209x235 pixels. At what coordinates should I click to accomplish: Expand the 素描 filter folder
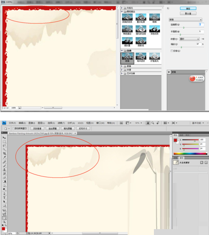[122, 66]
